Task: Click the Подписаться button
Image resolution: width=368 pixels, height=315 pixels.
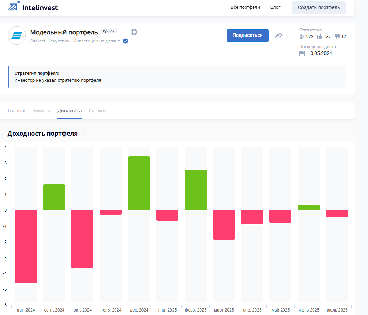Action: (x=247, y=35)
